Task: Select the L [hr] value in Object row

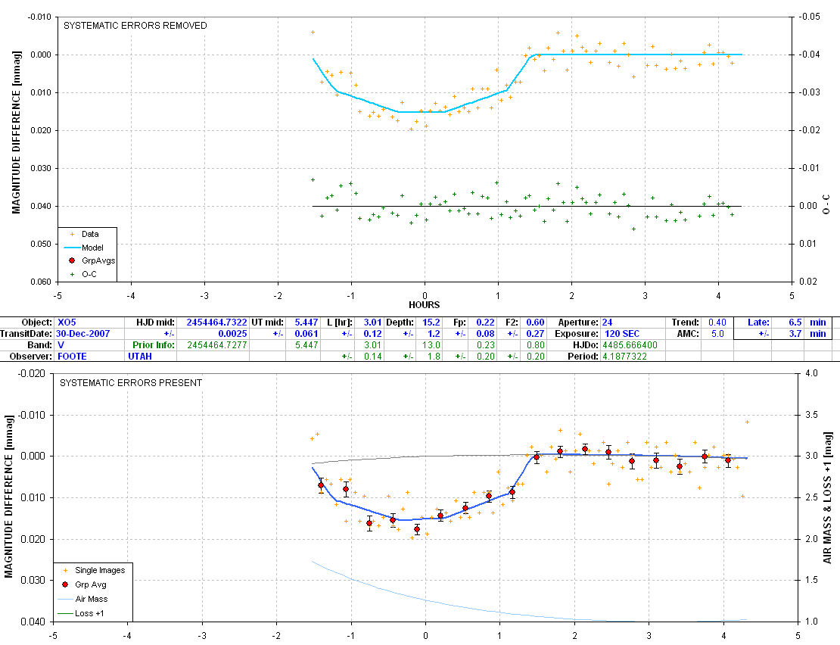Action: (373, 322)
